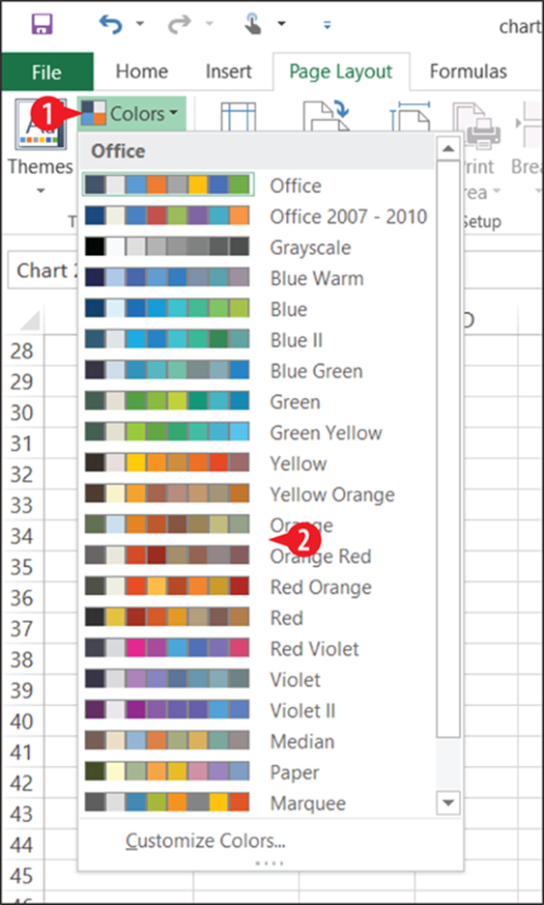544x905 pixels.
Task: Open the Customize Quick Access Toolbar dropdown
Action: (x=328, y=24)
